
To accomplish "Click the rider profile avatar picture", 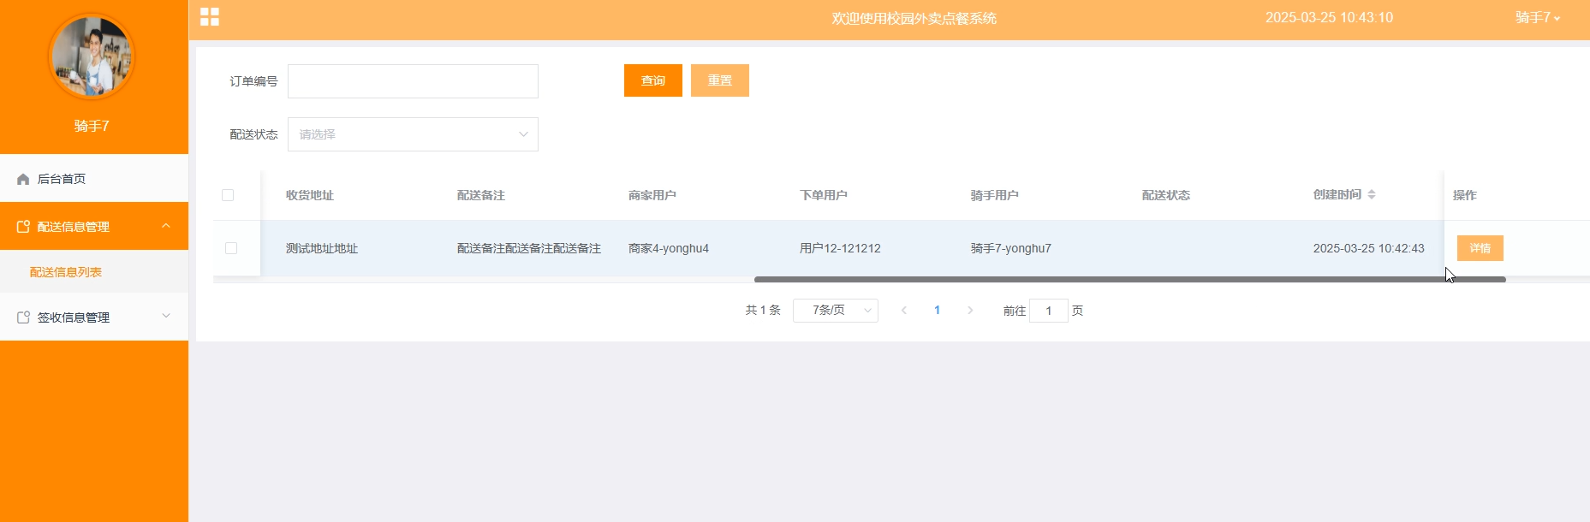I will click(92, 57).
